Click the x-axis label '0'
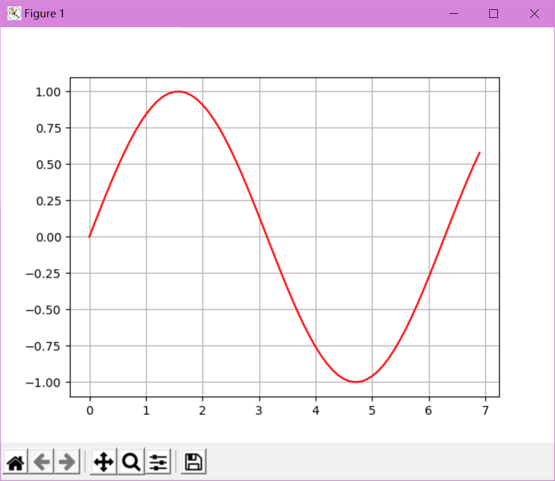The width and height of the screenshot is (555, 481). click(90, 411)
